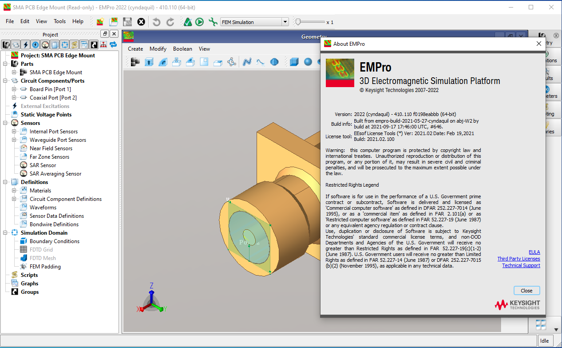Open the Edit menu

[25, 21]
